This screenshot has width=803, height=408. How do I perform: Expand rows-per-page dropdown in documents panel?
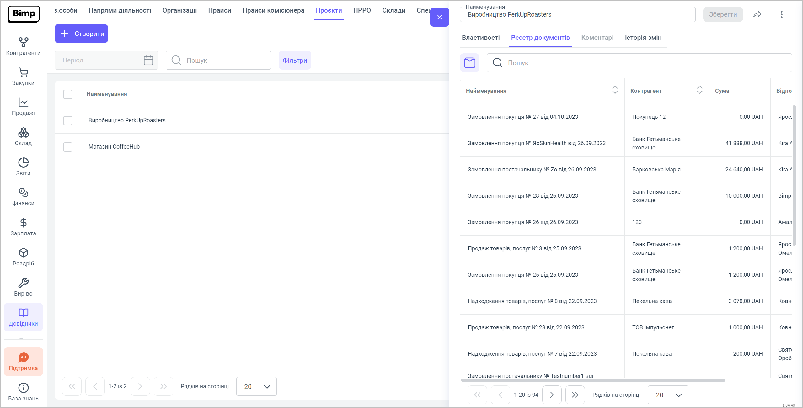pos(668,395)
